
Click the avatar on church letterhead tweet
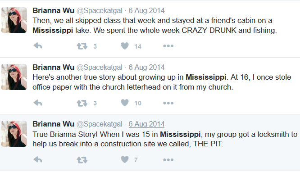[14, 77]
